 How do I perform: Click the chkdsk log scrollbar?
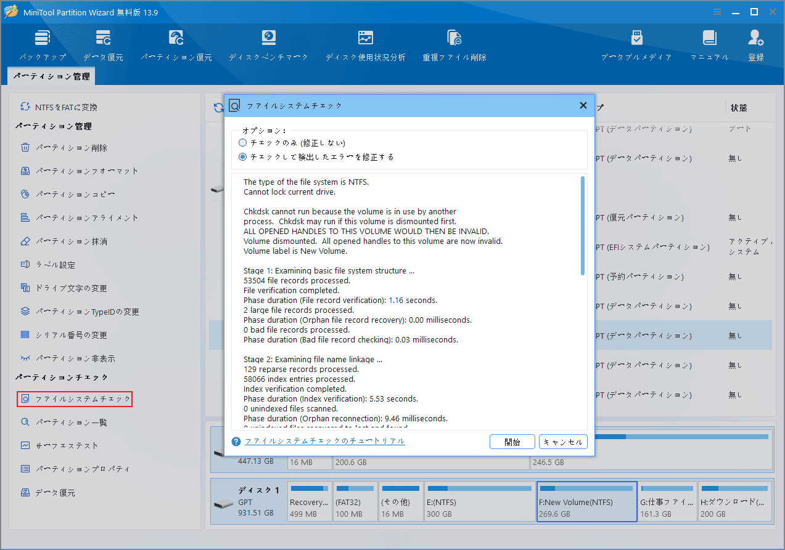[x=583, y=225]
